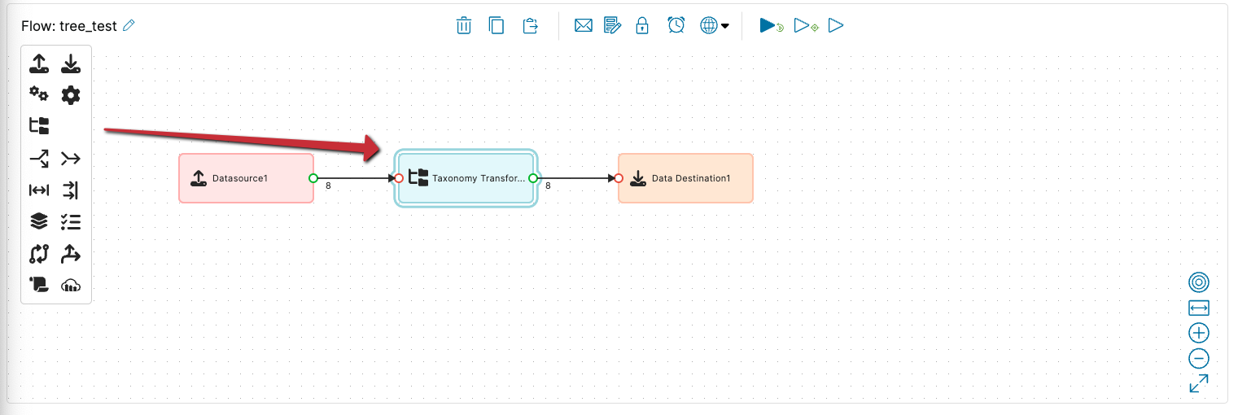Pick the download destination icon in palette
The width and height of the screenshot is (1238, 415).
click(72, 63)
